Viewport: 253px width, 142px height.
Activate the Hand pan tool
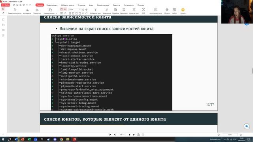click(3, 13)
